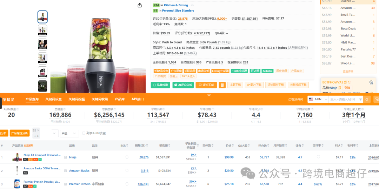The image size is (379, 189).
Task: Click the share icon above product image
Action: [139, 5]
